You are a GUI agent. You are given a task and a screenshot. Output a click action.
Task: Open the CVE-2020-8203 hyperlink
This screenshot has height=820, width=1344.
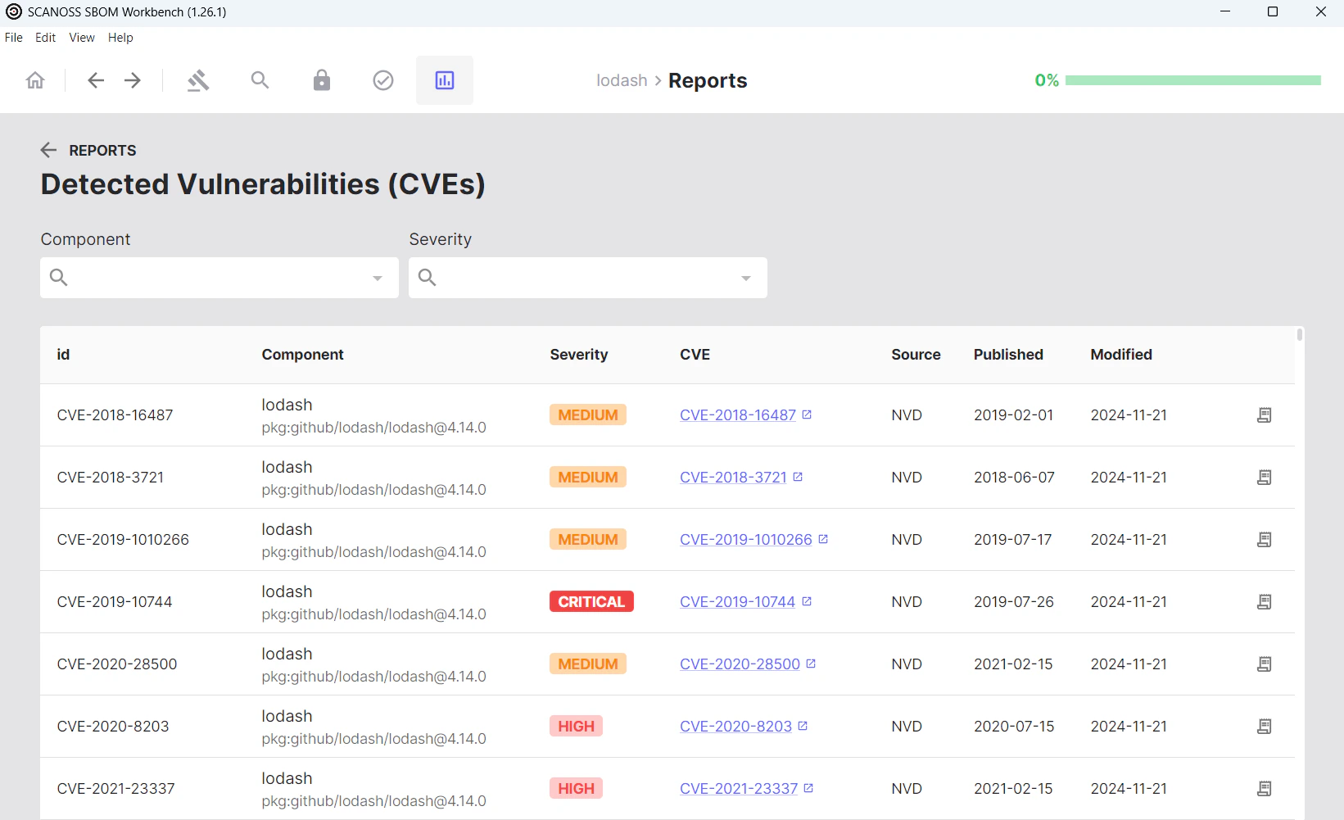click(735, 726)
